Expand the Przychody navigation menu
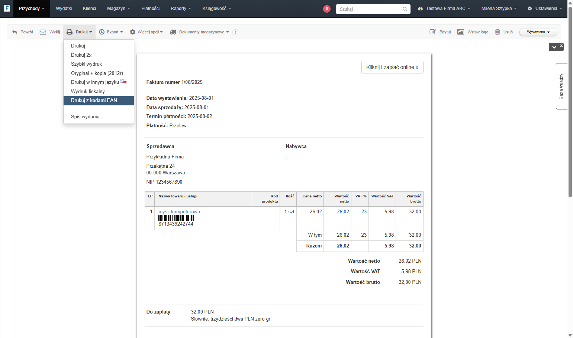 click(32, 9)
